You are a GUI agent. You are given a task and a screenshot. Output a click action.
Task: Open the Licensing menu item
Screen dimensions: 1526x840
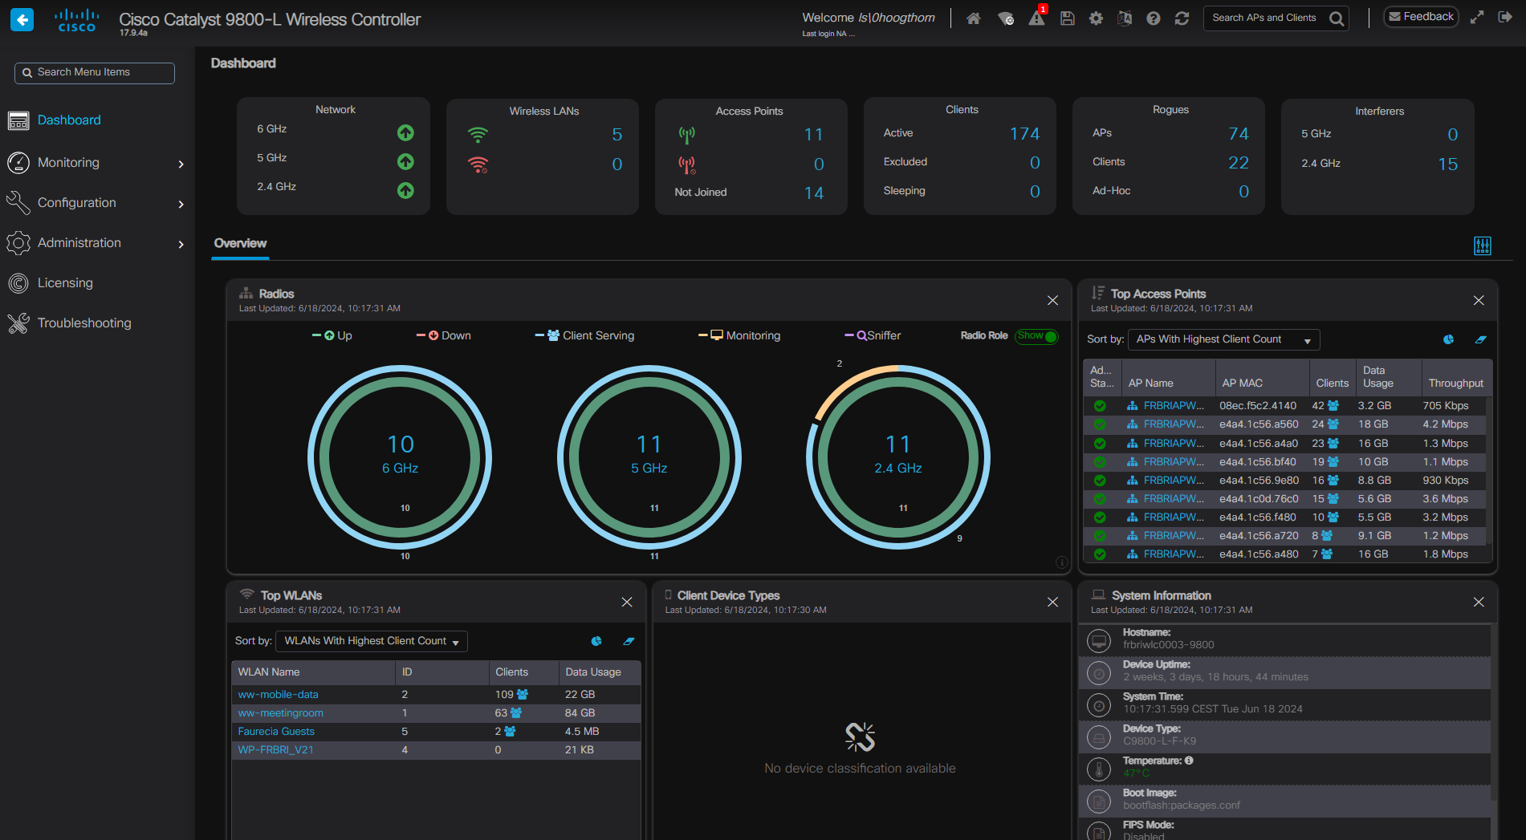click(x=66, y=282)
